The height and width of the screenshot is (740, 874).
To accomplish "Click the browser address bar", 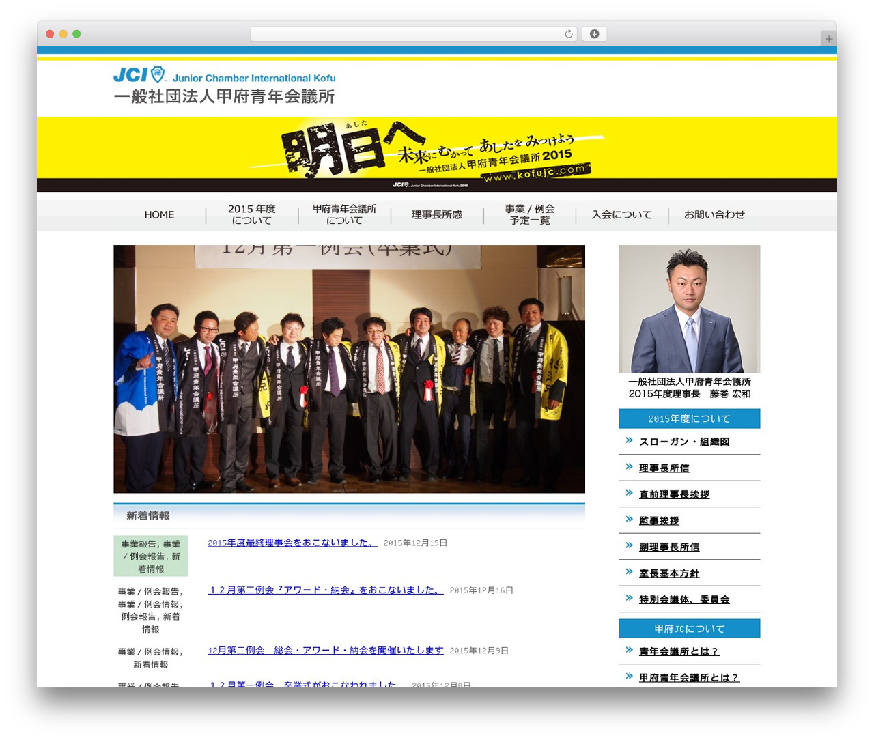I will tap(414, 34).
